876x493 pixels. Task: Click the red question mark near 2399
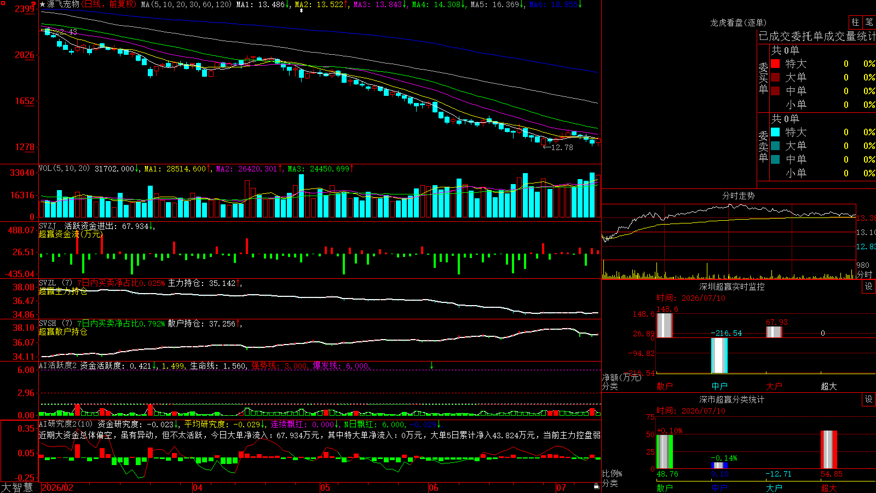35,4
